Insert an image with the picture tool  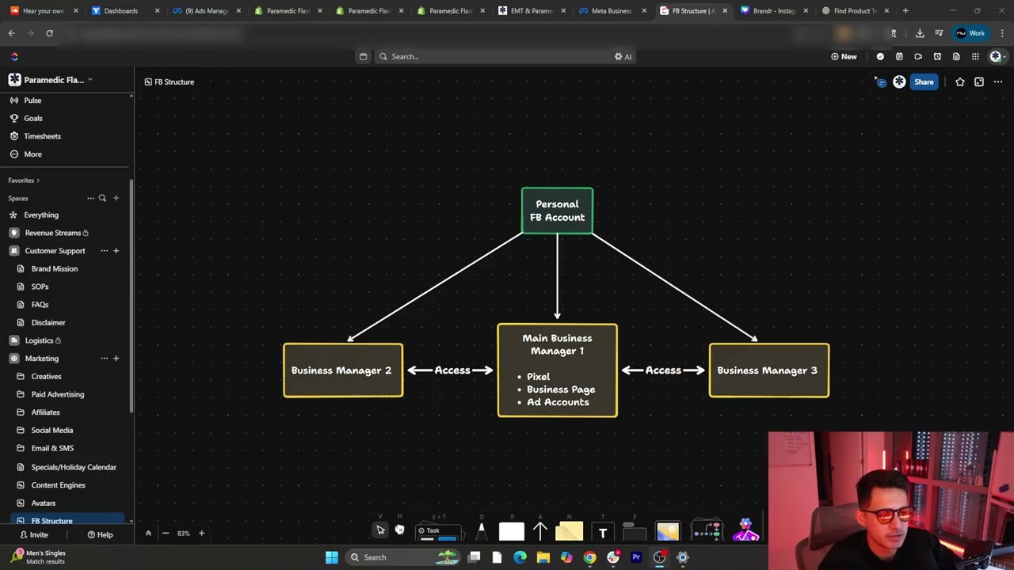click(668, 530)
